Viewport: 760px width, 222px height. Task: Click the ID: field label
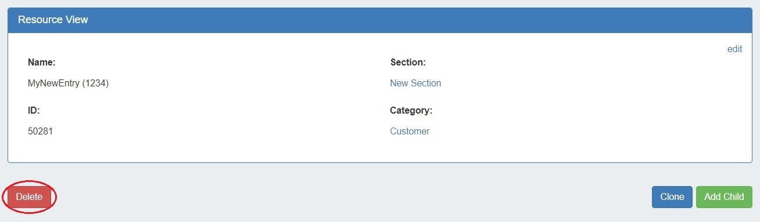point(34,110)
